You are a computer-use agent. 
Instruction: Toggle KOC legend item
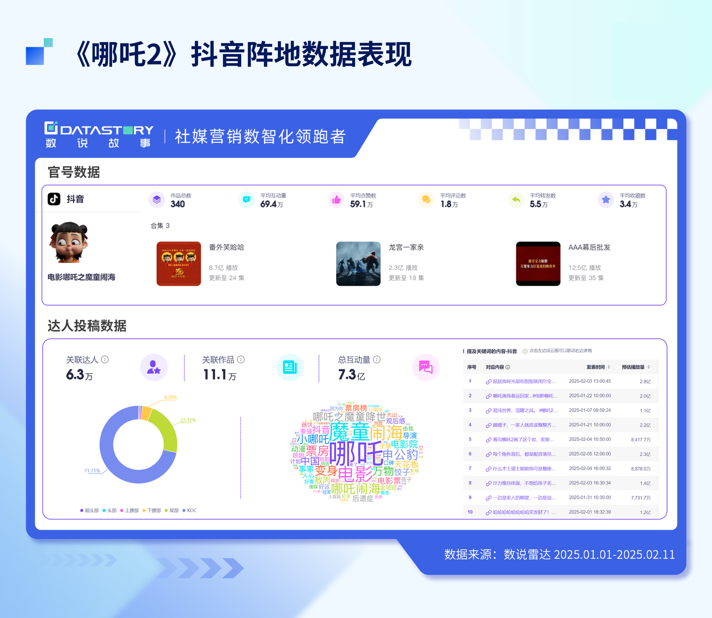click(189, 510)
